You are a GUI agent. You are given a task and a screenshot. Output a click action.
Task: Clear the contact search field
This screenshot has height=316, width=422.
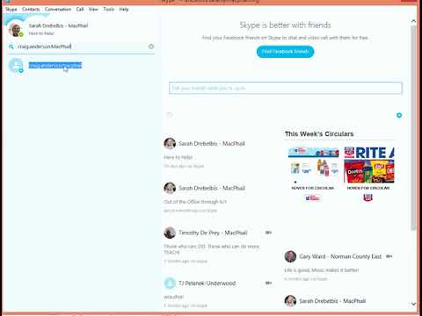[151, 47]
